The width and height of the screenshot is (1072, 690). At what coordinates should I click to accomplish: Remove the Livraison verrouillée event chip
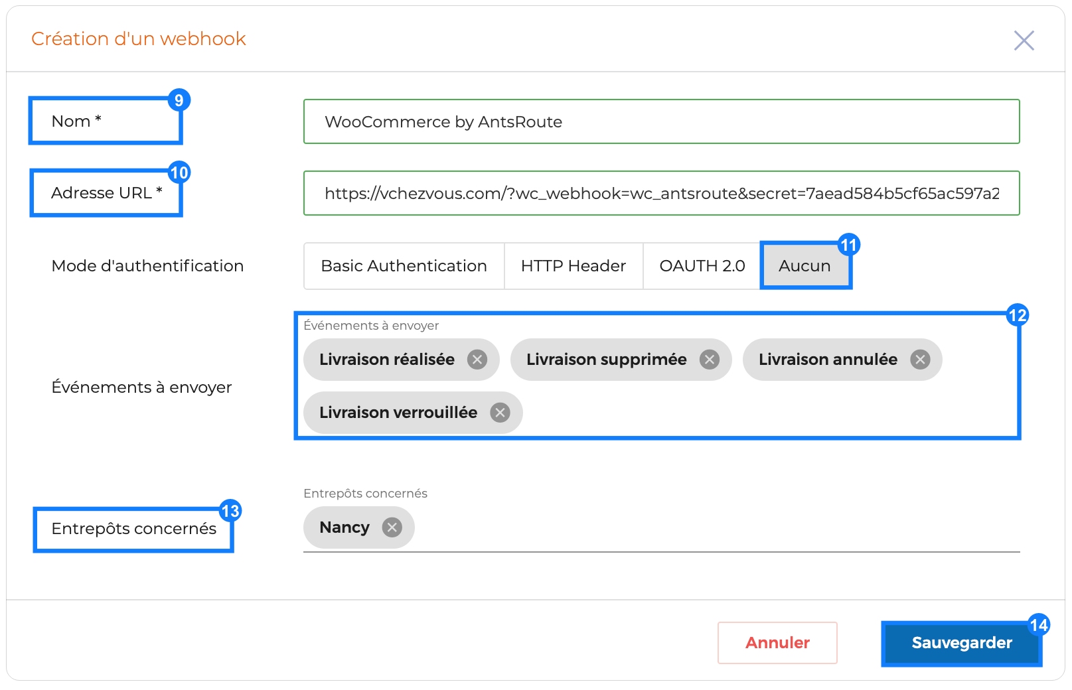500,413
